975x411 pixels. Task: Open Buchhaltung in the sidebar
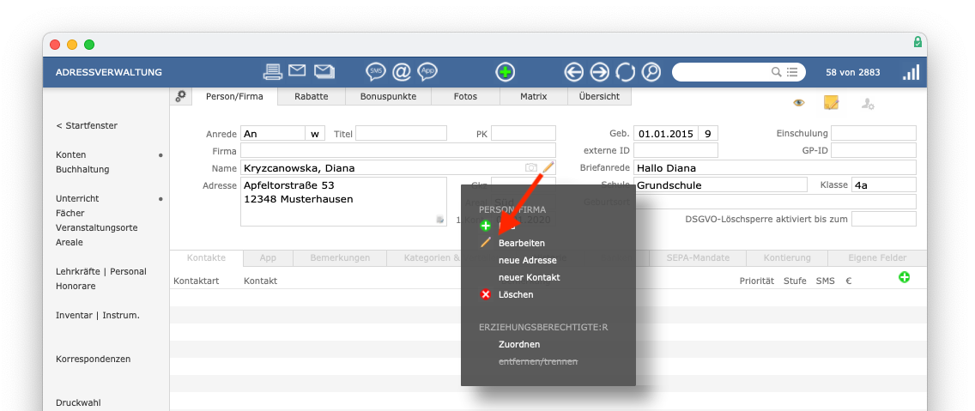82,169
